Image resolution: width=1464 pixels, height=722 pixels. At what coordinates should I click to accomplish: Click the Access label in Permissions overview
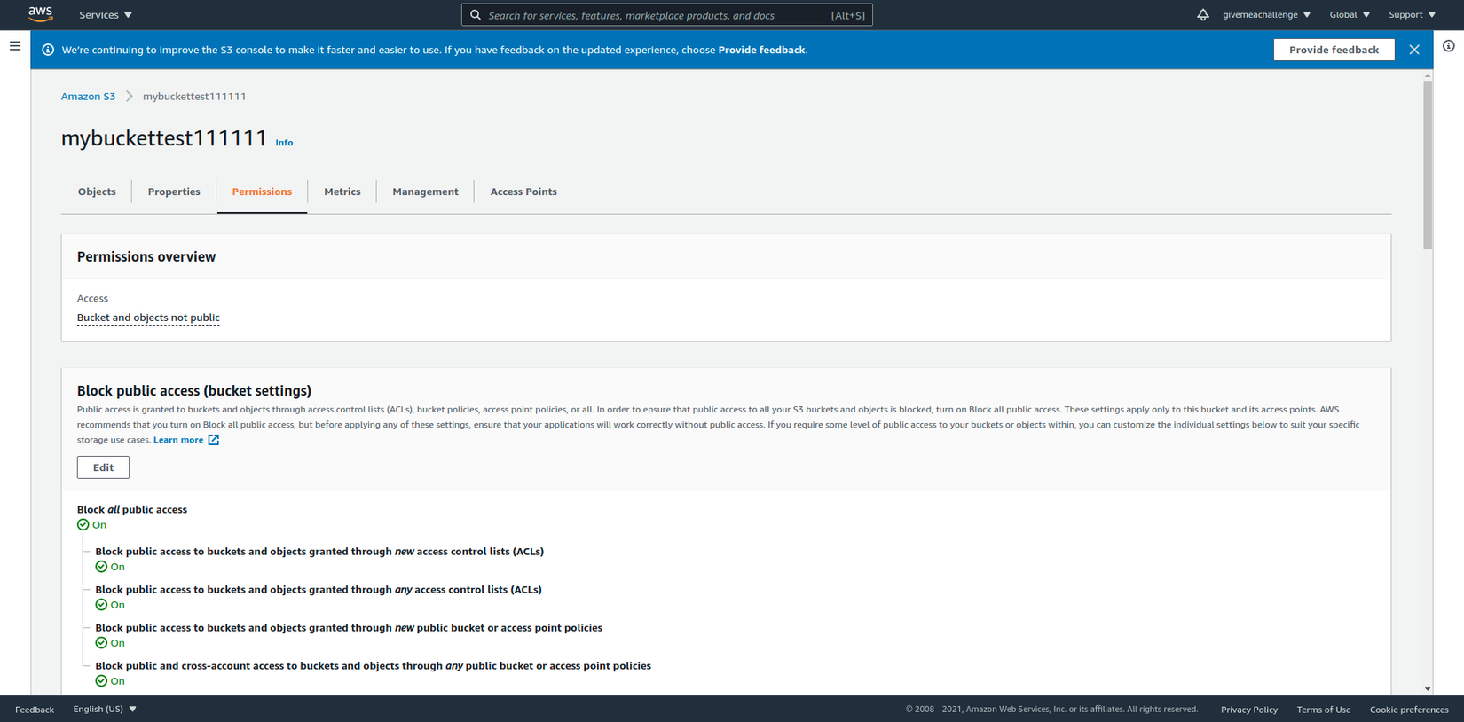click(92, 299)
